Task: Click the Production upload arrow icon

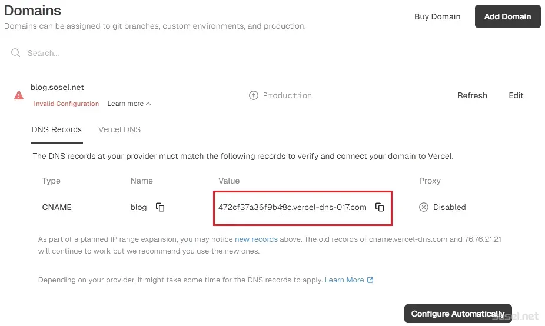Action: click(254, 95)
